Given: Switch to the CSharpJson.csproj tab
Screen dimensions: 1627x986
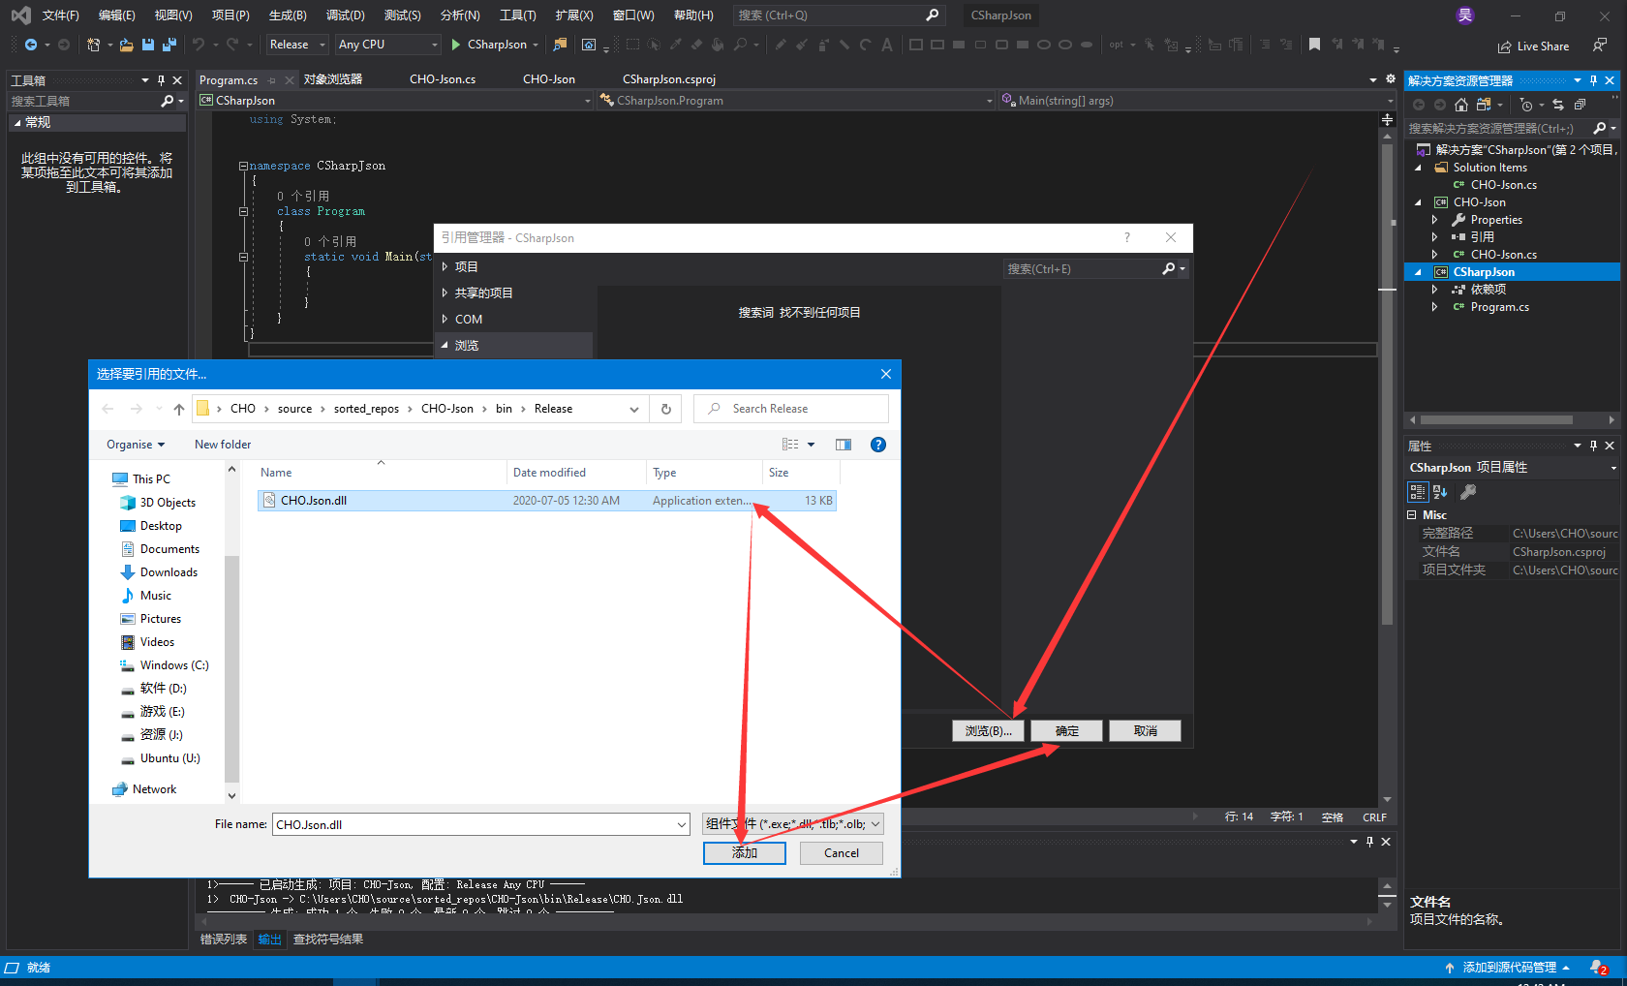Looking at the screenshot, I should pyautogui.click(x=669, y=79).
